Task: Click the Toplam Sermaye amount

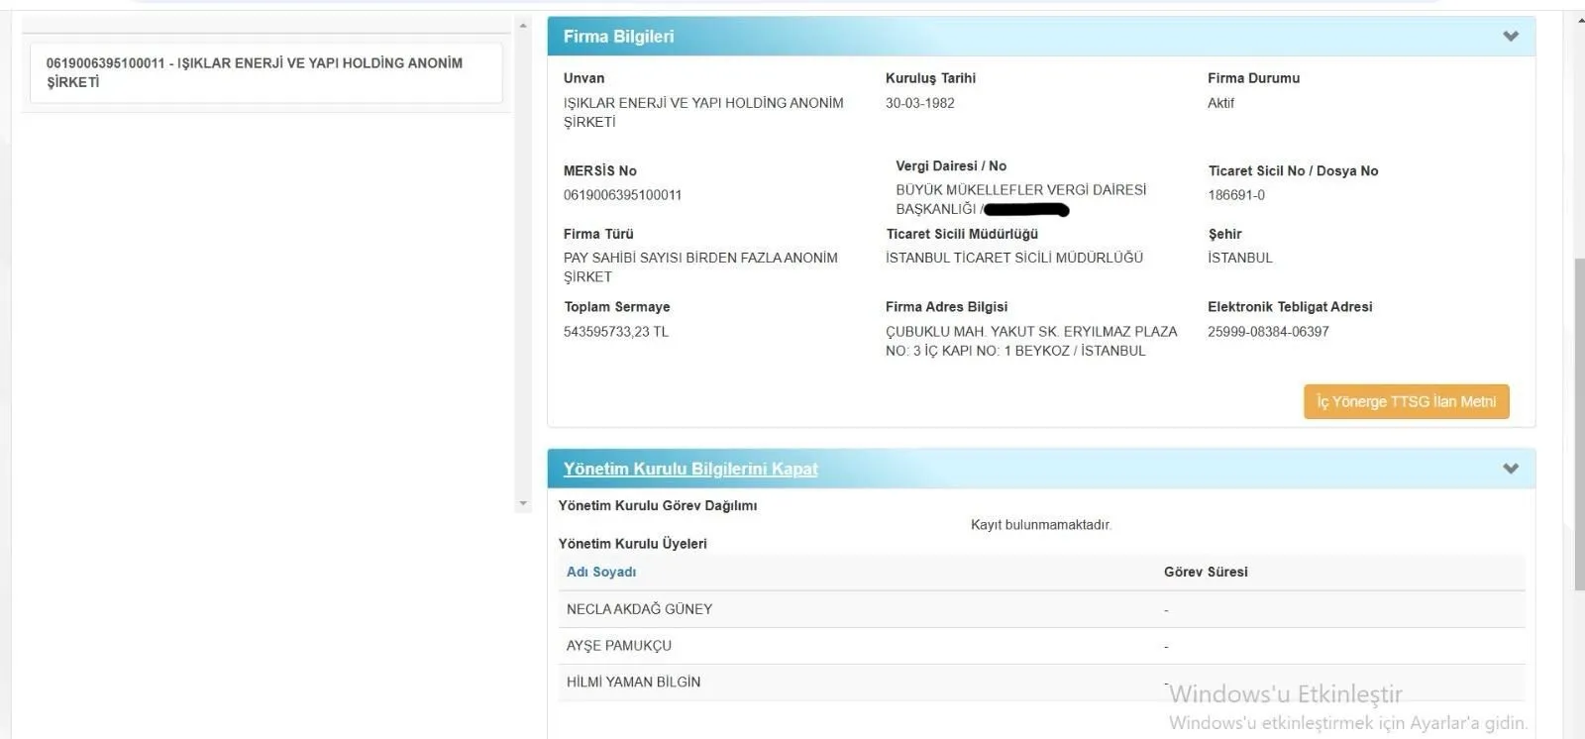Action: (615, 332)
